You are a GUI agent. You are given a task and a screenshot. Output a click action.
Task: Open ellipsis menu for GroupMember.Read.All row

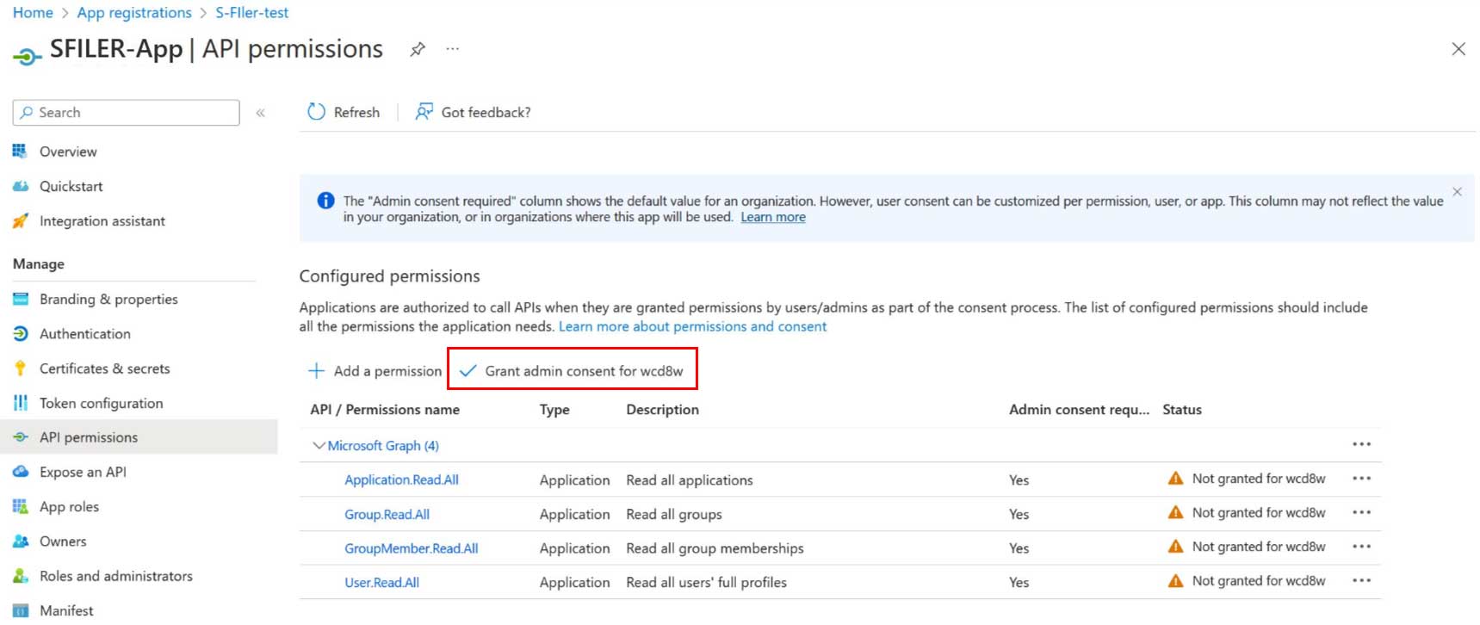1361,547
